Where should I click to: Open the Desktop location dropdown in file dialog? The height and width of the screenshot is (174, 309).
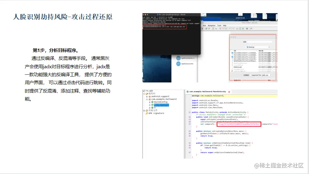click(x=258, y=47)
